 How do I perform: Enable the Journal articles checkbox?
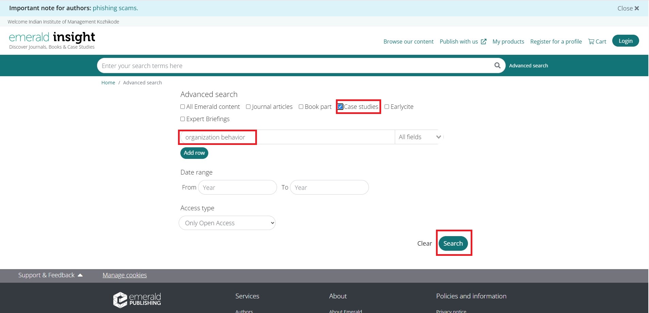pos(248,107)
